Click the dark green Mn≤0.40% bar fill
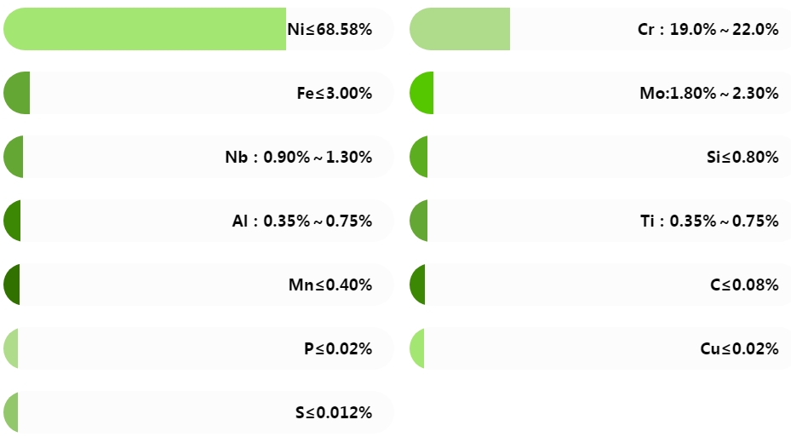Image resolution: width=791 pixels, height=437 pixels. coord(12,285)
